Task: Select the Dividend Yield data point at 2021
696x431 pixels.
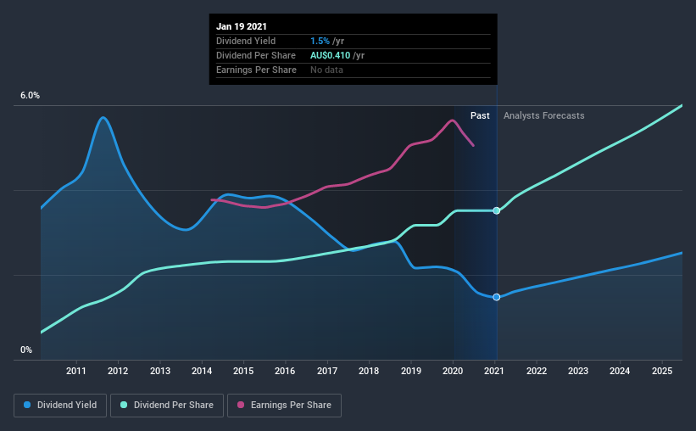Action: (497, 297)
